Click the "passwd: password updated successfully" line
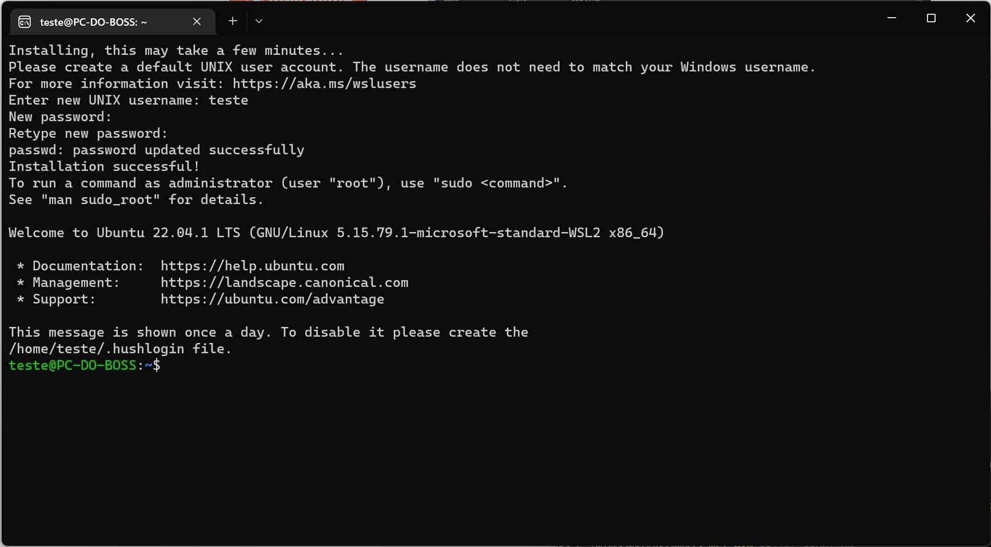 pyautogui.click(x=156, y=150)
